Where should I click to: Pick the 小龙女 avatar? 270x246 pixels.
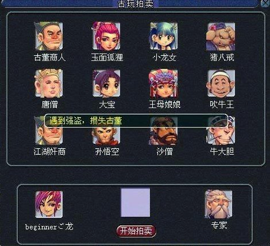tap(164, 36)
